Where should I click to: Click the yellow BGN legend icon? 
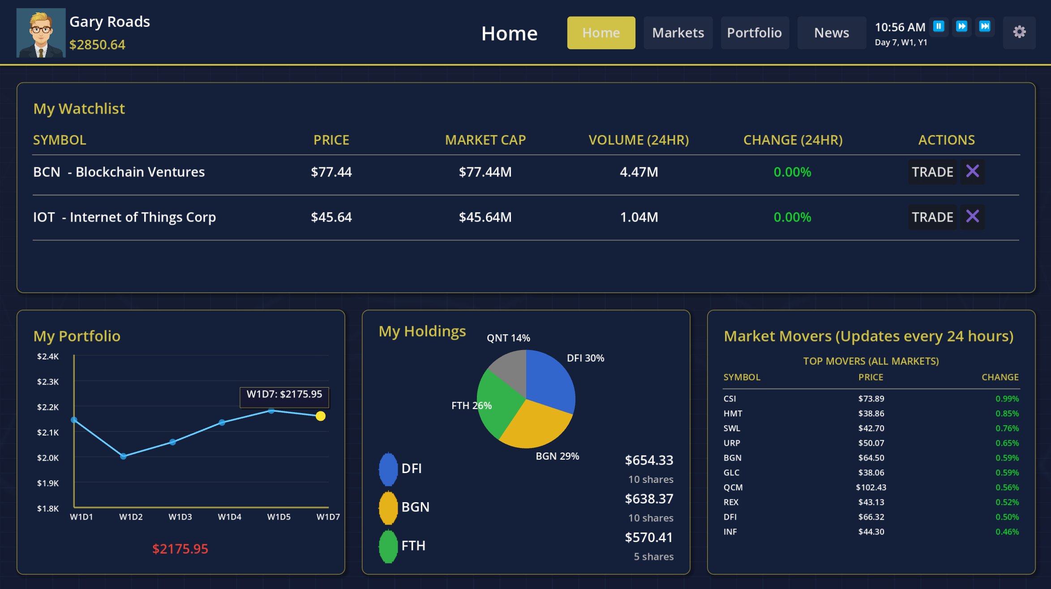click(x=388, y=507)
